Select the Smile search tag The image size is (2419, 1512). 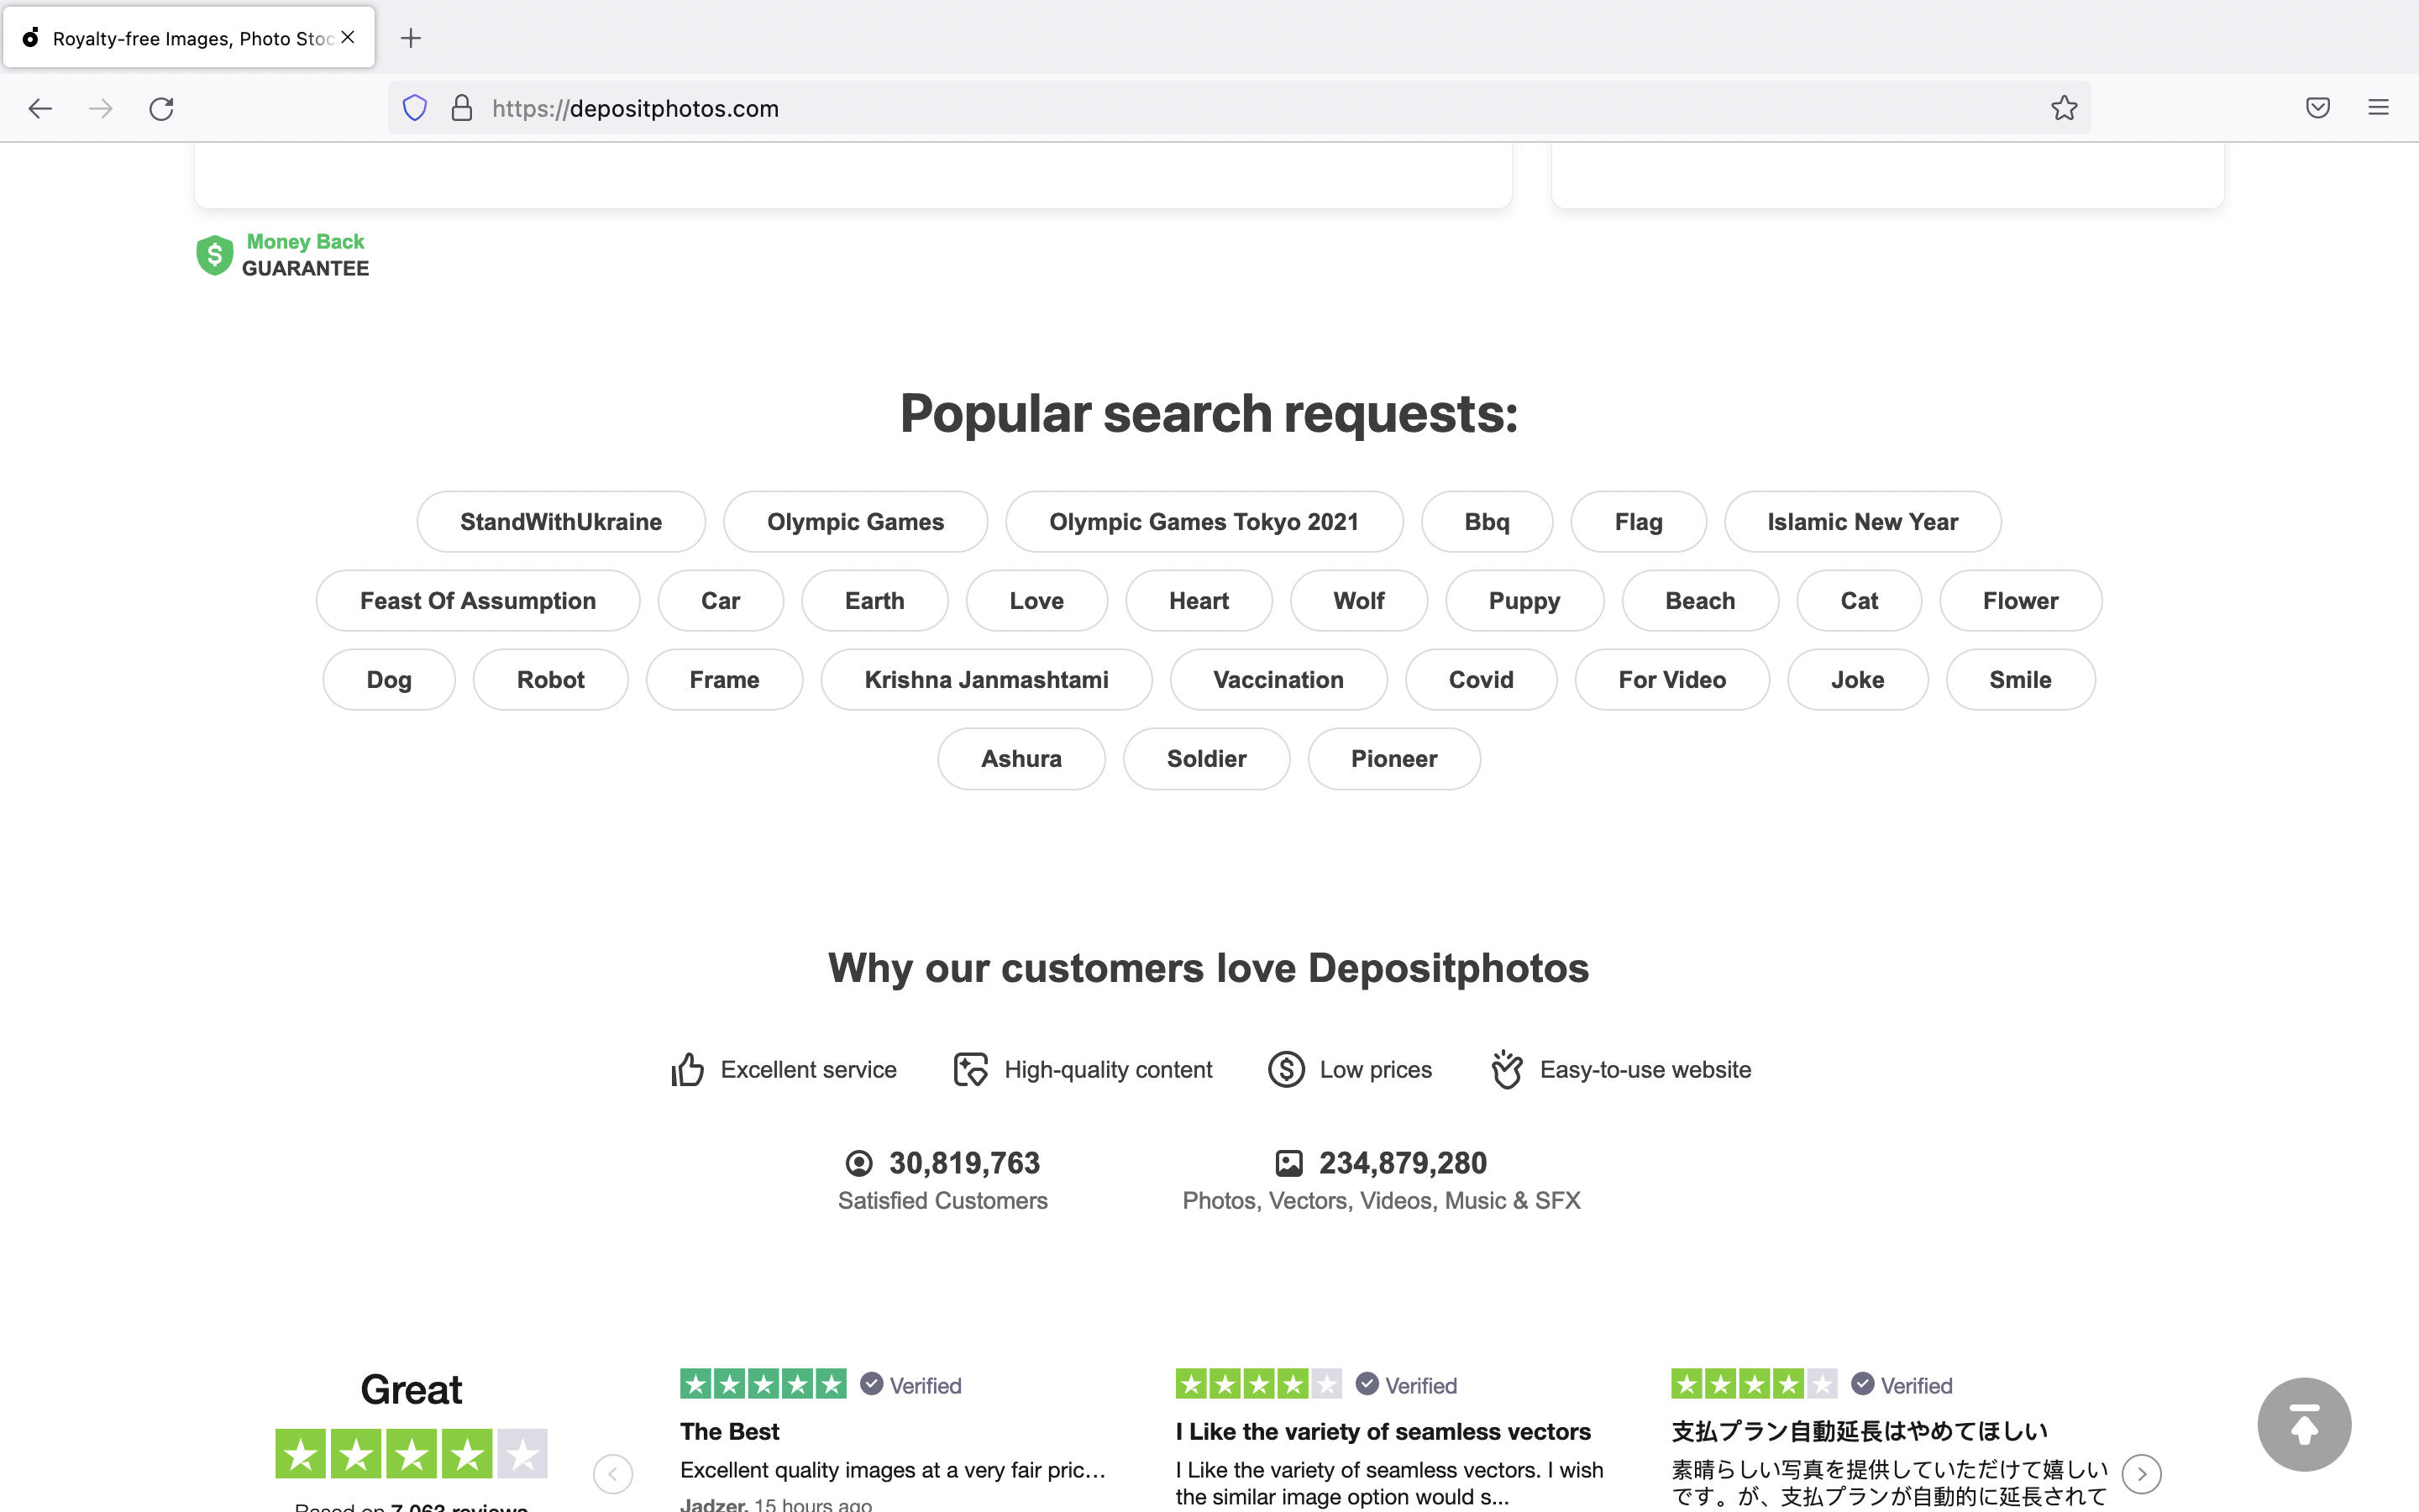point(2020,680)
